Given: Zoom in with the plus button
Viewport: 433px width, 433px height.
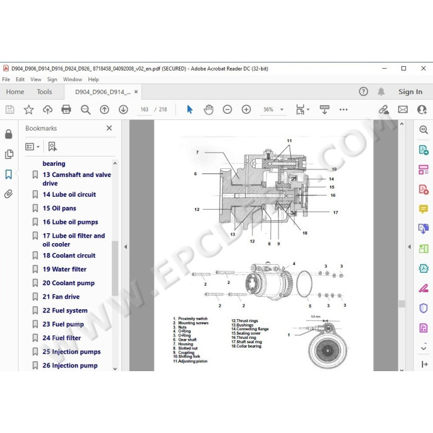Looking at the screenshot, I should pyautogui.click(x=246, y=109).
